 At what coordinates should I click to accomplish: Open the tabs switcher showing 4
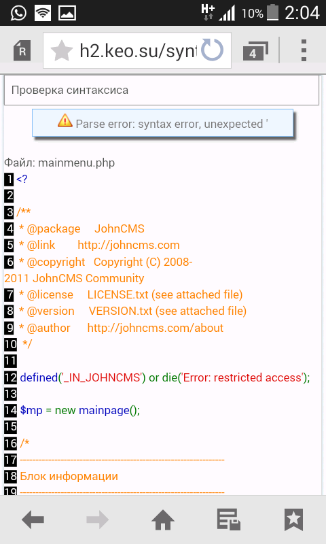(255, 51)
